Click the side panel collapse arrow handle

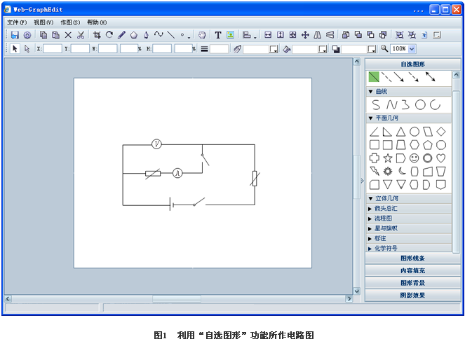[x=362, y=181]
